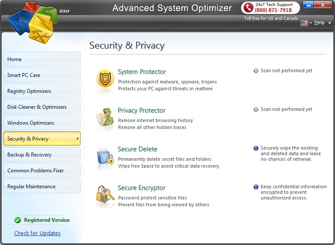Open the Help menu
The height and width of the screenshot is (245, 335).
(x=319, y=22)
